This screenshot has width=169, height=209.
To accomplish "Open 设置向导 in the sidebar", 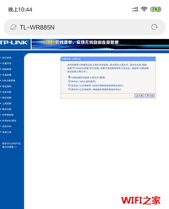I will [x=7, y=63].
